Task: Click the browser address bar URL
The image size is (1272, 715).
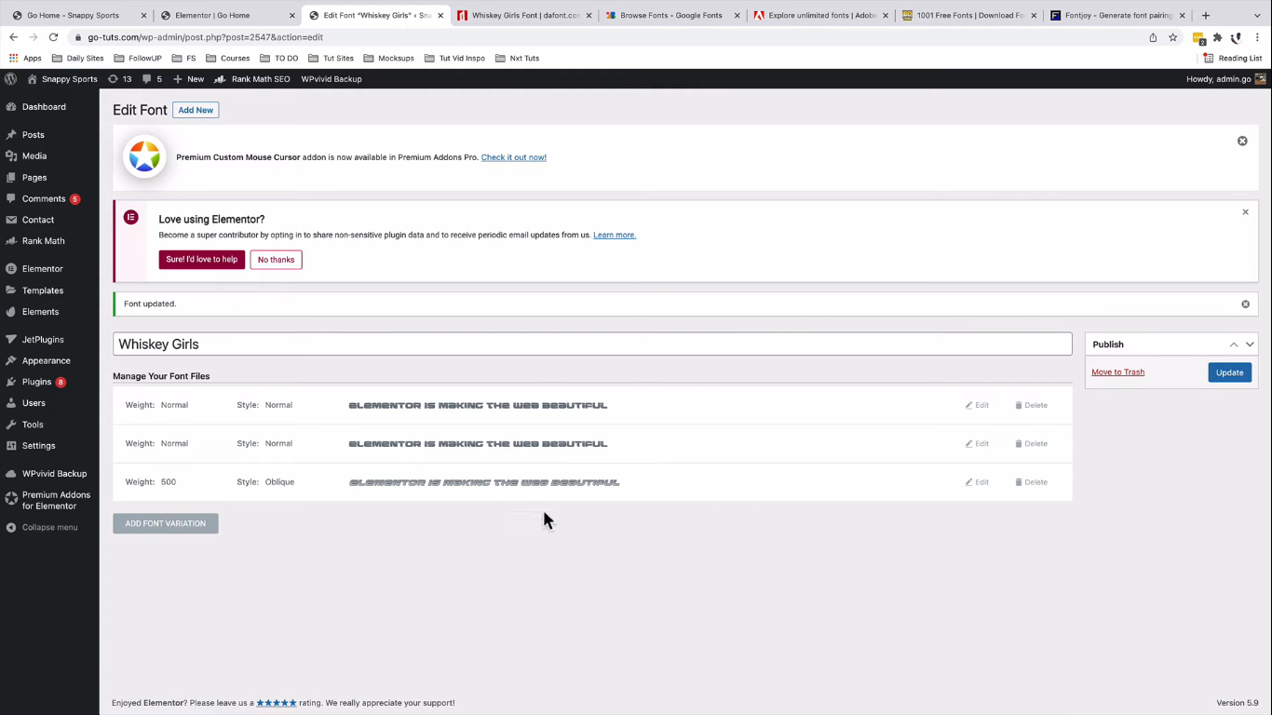Action: click(x=206, y=37)
